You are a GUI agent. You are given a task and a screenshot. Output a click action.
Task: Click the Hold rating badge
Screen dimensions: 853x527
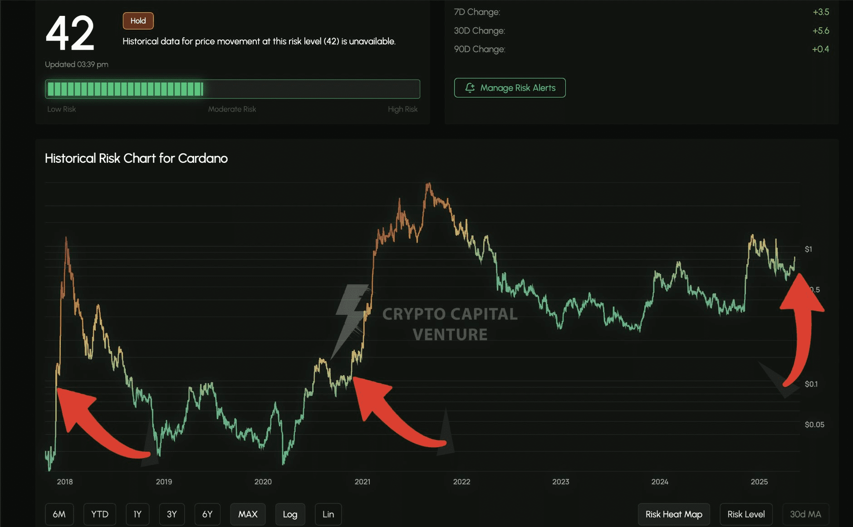point(138,21)
